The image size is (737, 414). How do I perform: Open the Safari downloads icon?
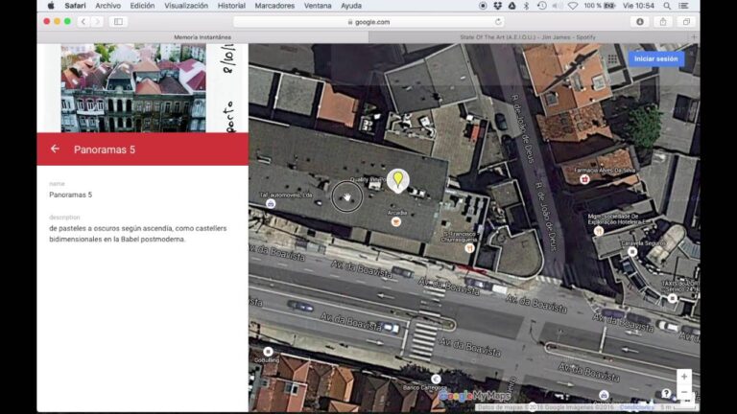(x=639, y=21)
